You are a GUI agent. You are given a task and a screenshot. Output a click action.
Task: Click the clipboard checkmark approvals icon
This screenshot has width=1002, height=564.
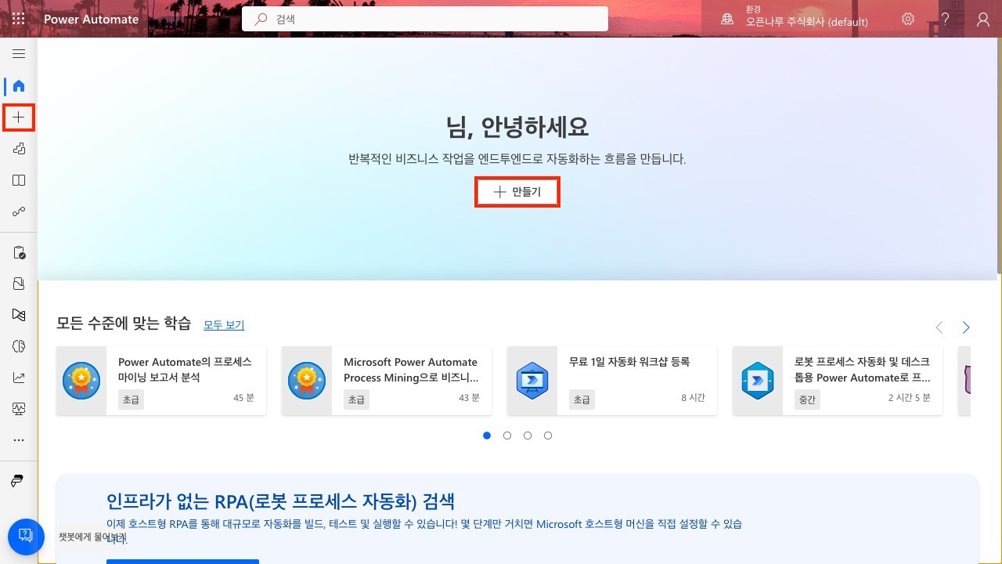coord(19,253)
